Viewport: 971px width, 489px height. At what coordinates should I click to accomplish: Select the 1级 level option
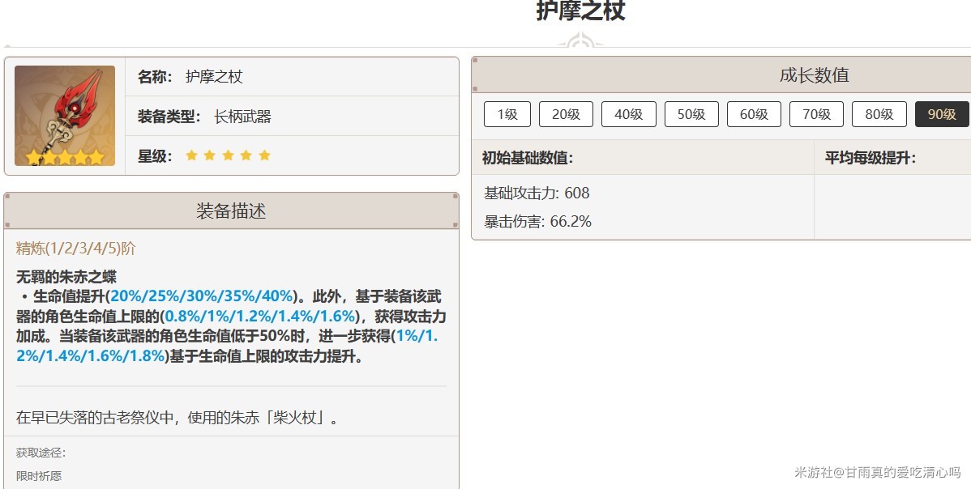click(x=507, y=114)
